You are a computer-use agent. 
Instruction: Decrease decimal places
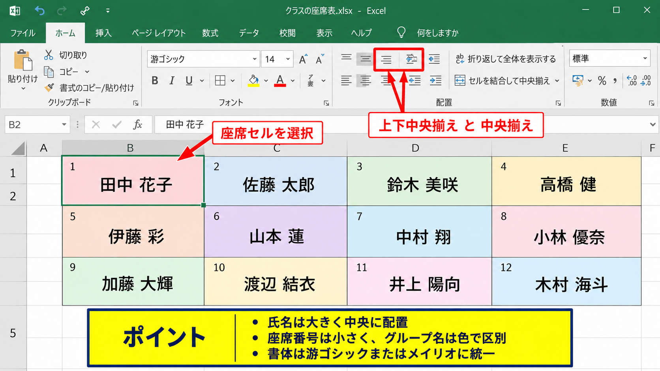646,81
